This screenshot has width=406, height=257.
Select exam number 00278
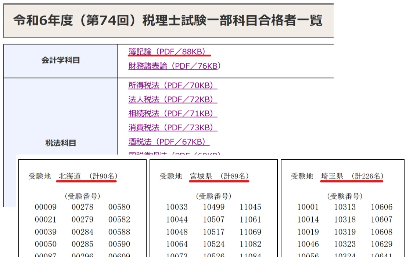click(x=82, y=207)
